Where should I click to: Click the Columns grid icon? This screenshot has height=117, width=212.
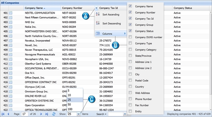(x=98, y=33)
